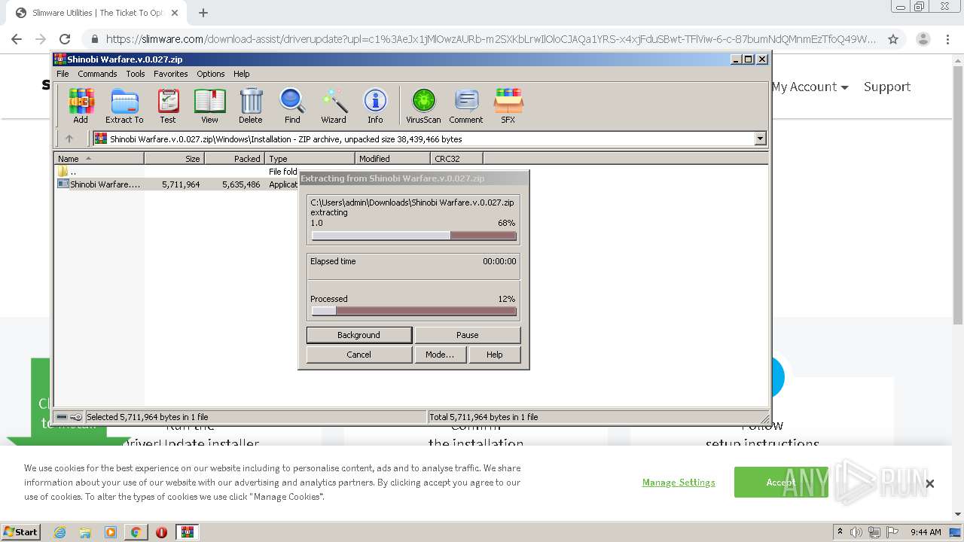Click the Extract To toolbar icon
Viewport: 964px width, 542px height.
click(124, 105)
